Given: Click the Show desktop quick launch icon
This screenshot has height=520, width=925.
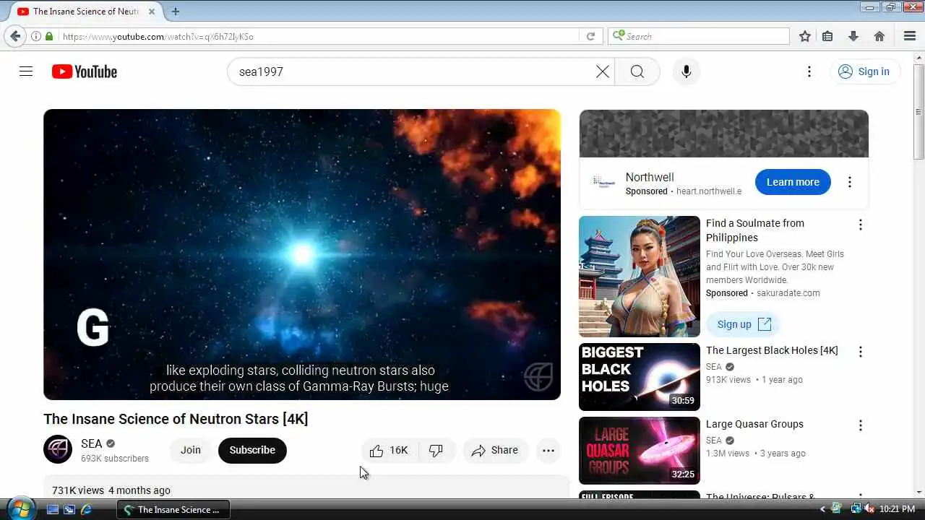Looking at the screenshot, I should [x=53, y=509].
